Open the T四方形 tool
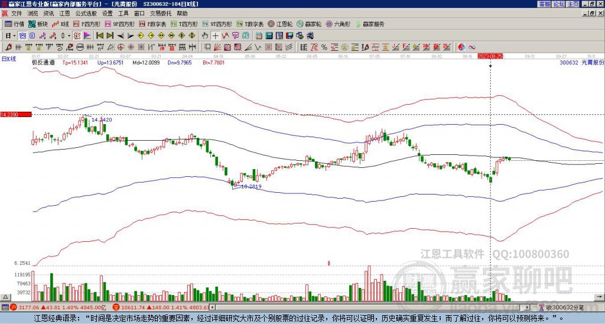The width and height of the screenshot is (605, 324). tap(184, 24)
